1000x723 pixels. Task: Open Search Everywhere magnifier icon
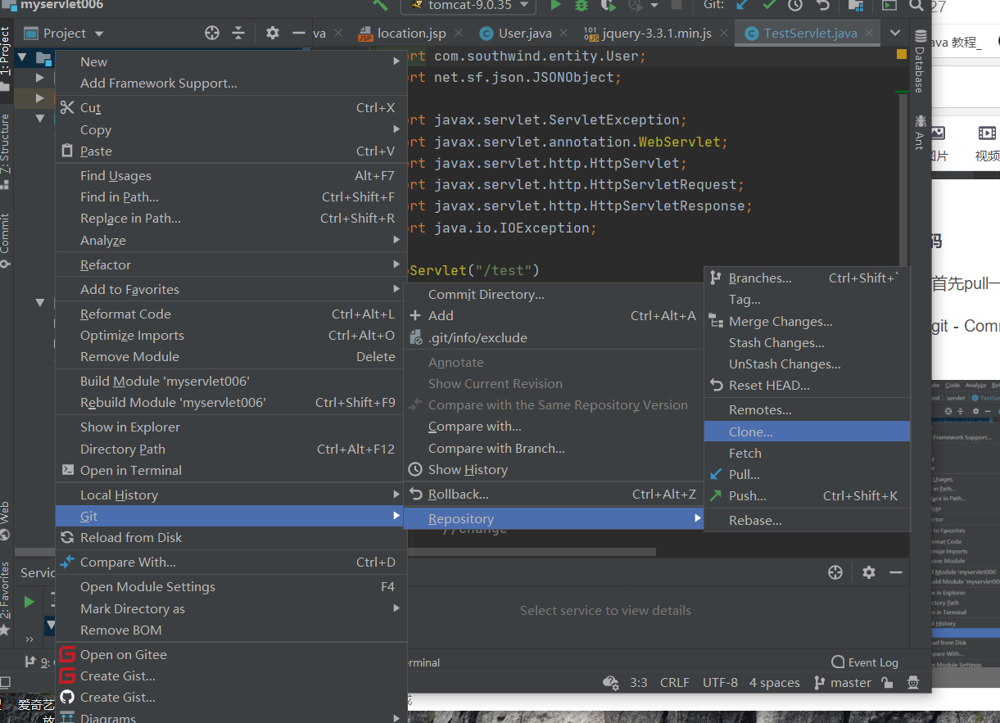(916, 6)
